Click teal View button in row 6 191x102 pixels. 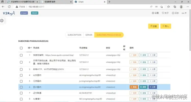(x=143, y=87)
